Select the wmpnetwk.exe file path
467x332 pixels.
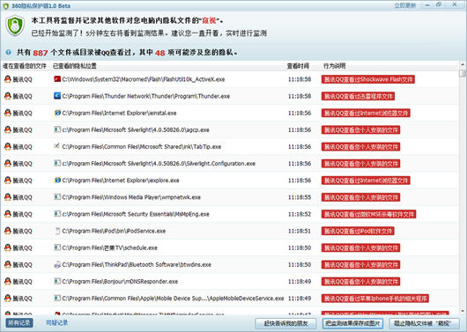(x=131, y=197)
